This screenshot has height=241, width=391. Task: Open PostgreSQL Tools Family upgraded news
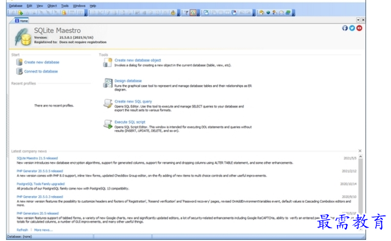[x=40, y=184]
